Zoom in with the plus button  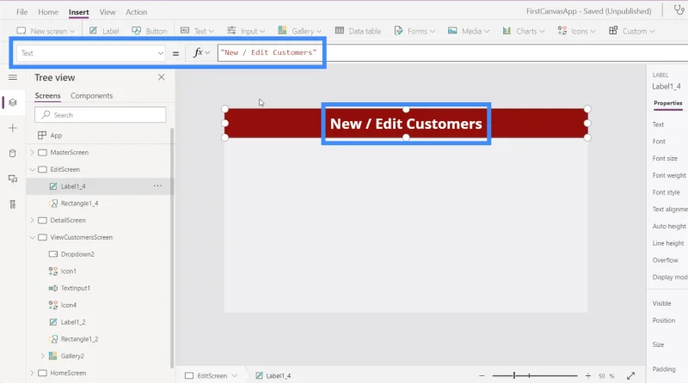pyautogui.click(x=588, y=375)
